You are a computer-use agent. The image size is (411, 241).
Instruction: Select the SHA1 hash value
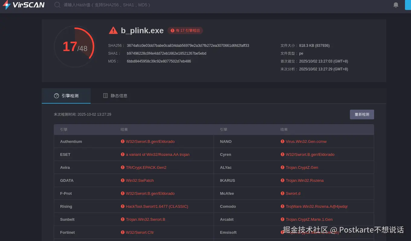pyautogui.click(x=167, y=53)
